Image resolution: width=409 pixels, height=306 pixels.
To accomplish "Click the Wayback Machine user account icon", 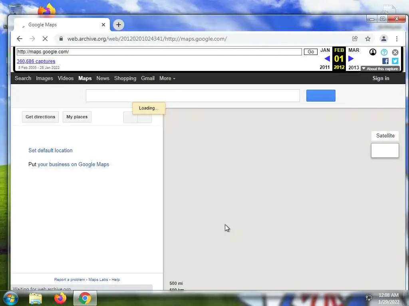I will coord(373,52).
